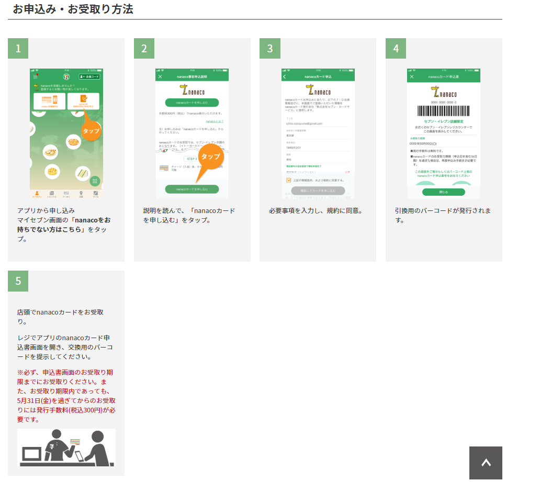The height and width of the screenshot is (492, 540).
Task: Tap the melon bread bubble in step 1
Action: point(52,171)
